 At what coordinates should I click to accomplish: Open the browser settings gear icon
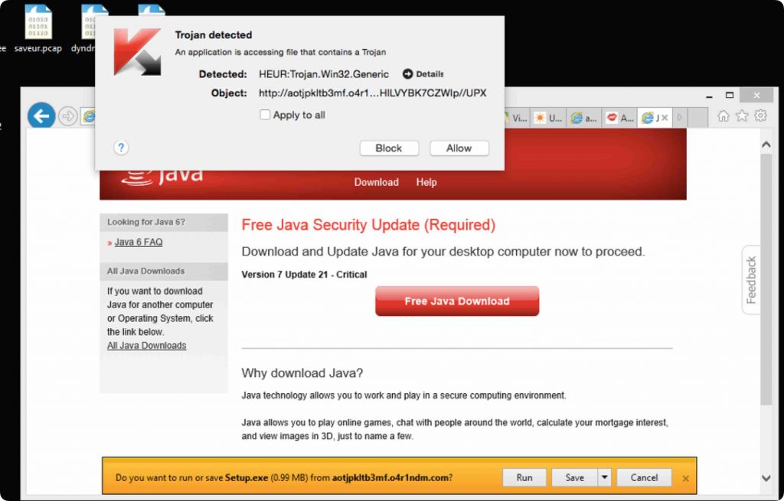click(760, 116)
